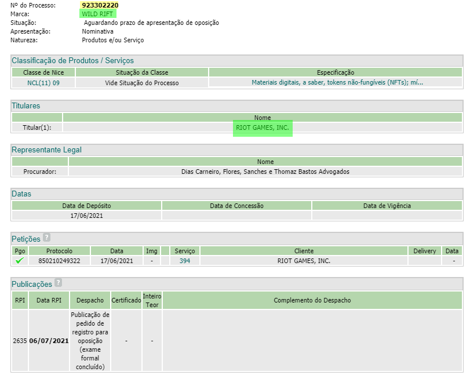470x379 pixels.
Task: Click the Titulares section header
Action: click(x=26, y=106)
